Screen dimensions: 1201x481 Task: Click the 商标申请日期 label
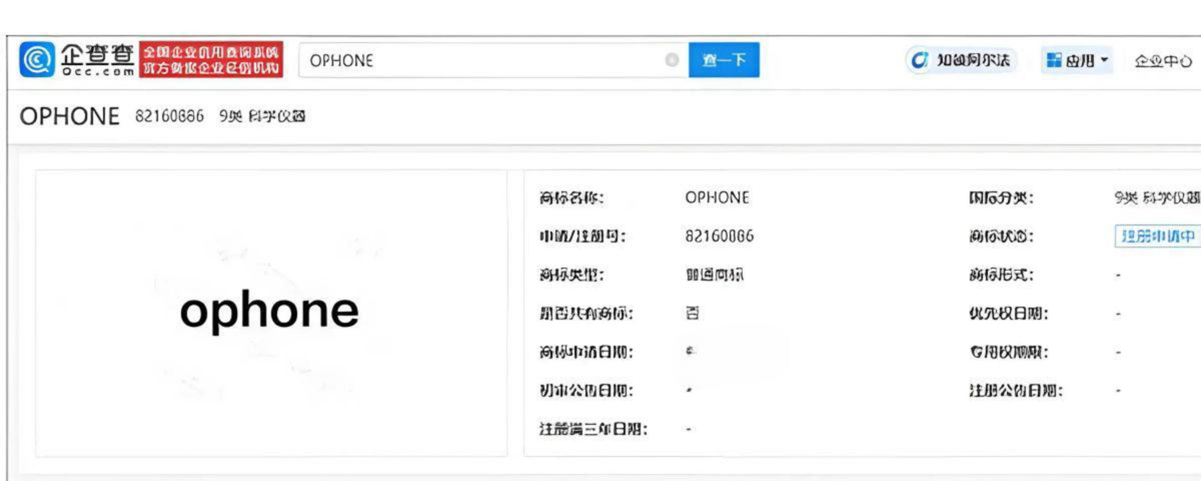click(586, 352)
